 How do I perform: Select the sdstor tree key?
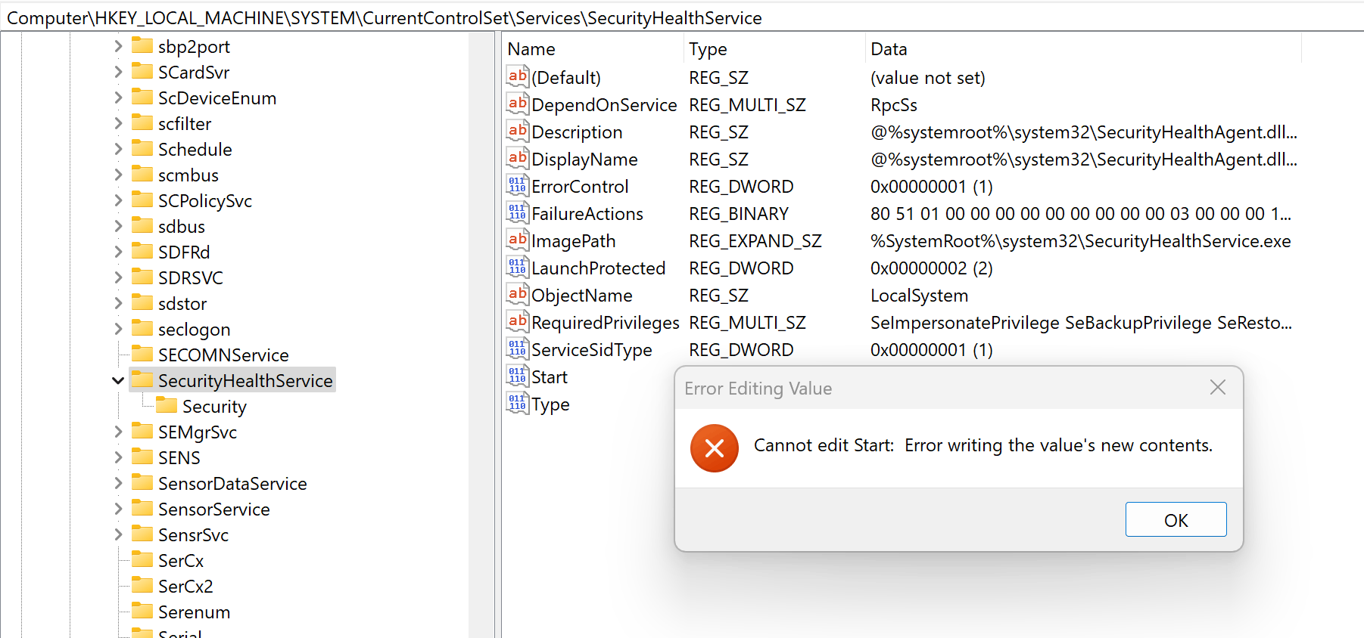click(x=182, y=303)
